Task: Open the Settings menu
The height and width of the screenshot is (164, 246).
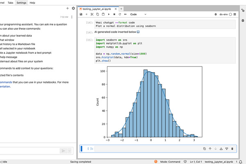Action: click(22, 2)
